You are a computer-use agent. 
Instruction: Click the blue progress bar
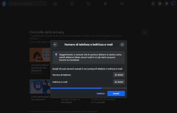[76, 88]
